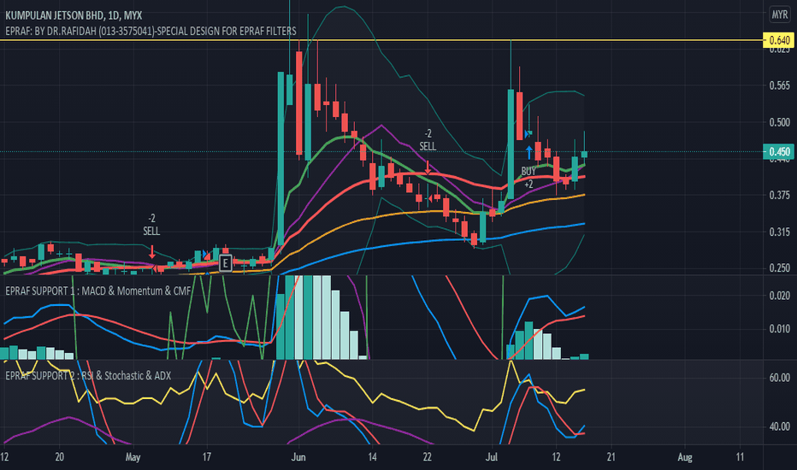This screenshot has width=797, height=470.
Task: Click EPRAF SUPPORT 2 RSI pane title
Action: 88,375
